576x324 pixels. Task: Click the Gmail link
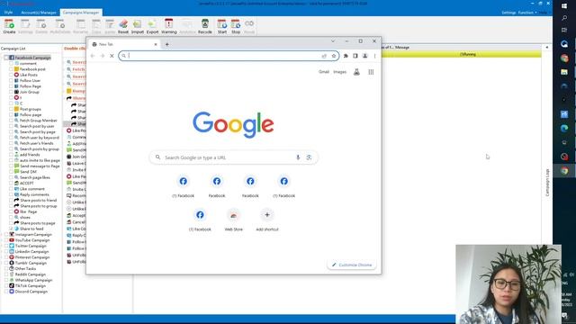pos(324,72)
